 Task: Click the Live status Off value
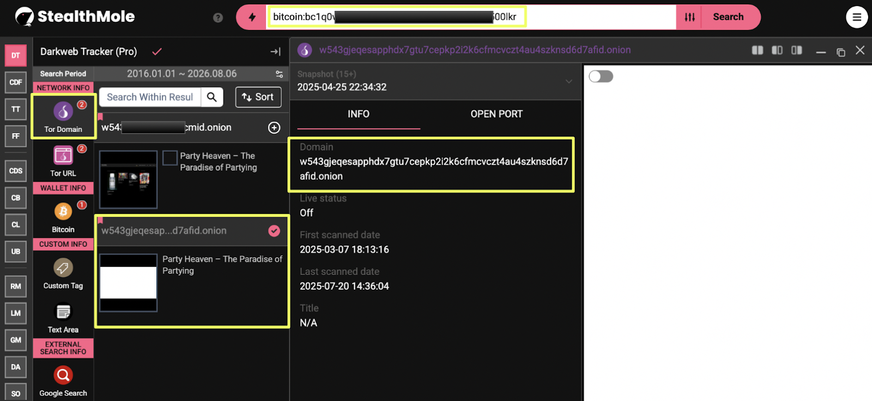coord(306,213)
